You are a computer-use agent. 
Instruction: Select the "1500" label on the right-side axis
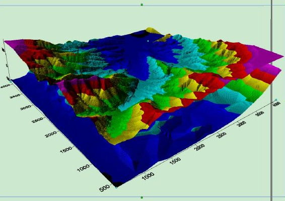click(175, 161)
